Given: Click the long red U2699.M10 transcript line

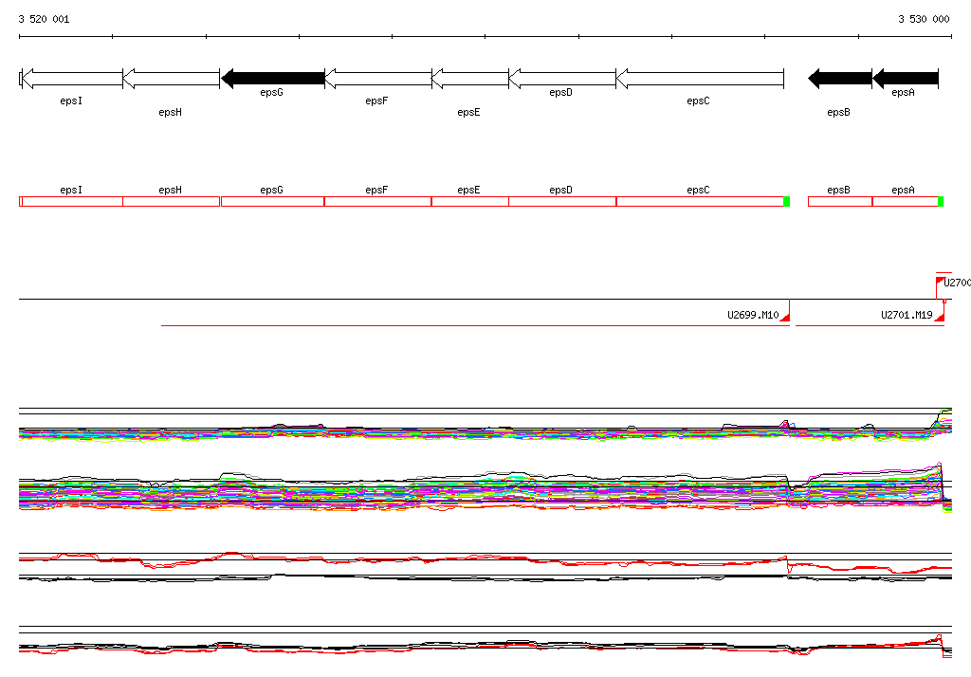Looking at the screenshot, I should coord(475,325).
